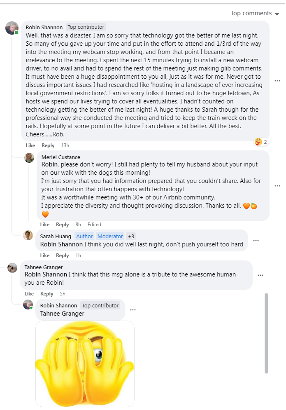The width and height of the screenshot is (286, 410).
Task: Open the peeking emoji sticker image
Action: point(85,363)
